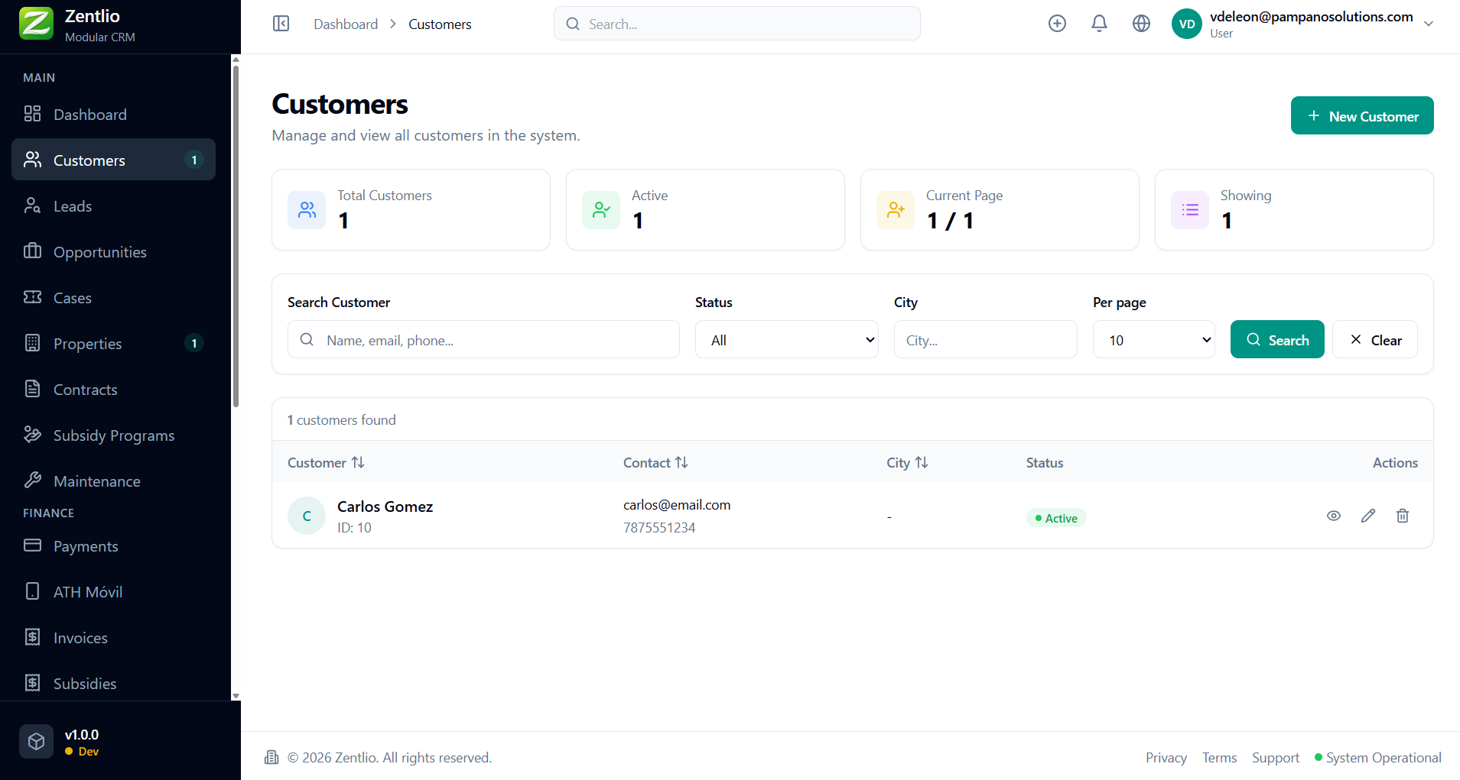1460x780 pixels.
Task: Open Subsidy Programs in the sidebar
Action: click(x=113, y=435)
